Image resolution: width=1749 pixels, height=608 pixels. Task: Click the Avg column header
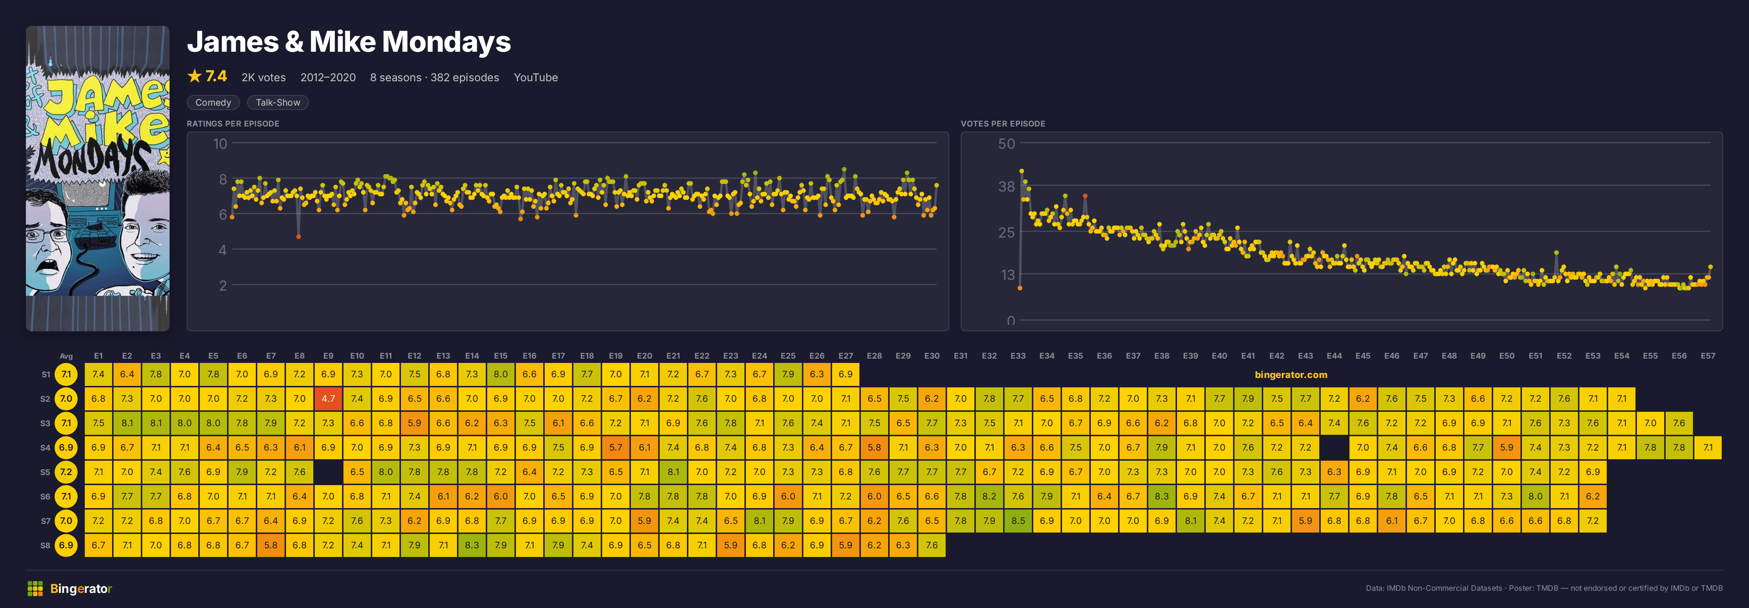tap(66, 356)
